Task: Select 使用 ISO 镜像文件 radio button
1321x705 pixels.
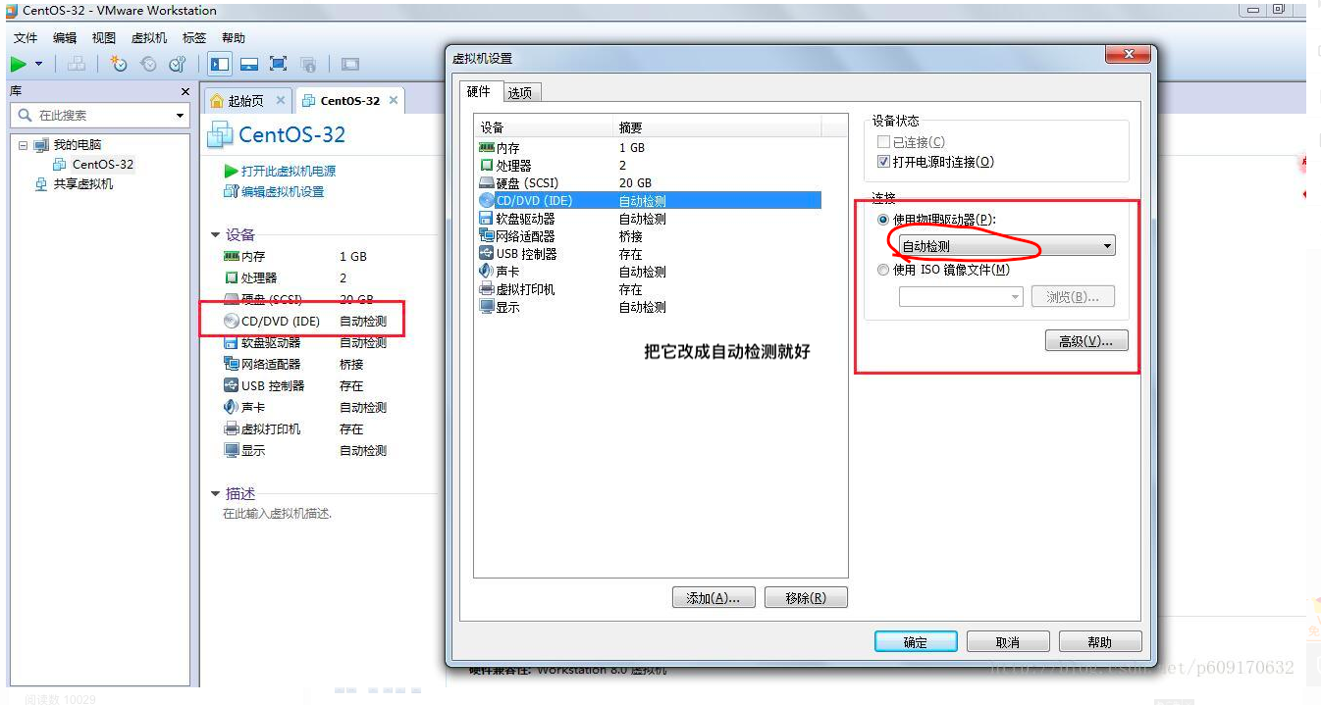Action: (883, 270)
